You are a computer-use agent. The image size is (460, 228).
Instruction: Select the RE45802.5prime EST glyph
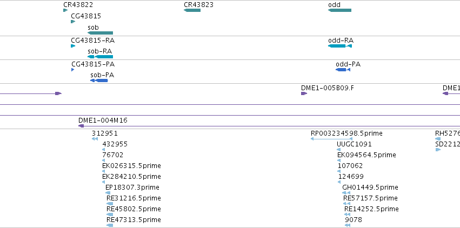coord(109,214)
